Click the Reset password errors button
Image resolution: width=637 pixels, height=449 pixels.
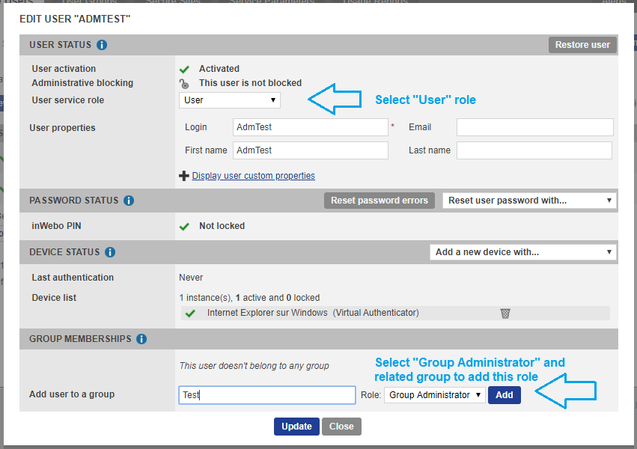[x=380, y=201]
